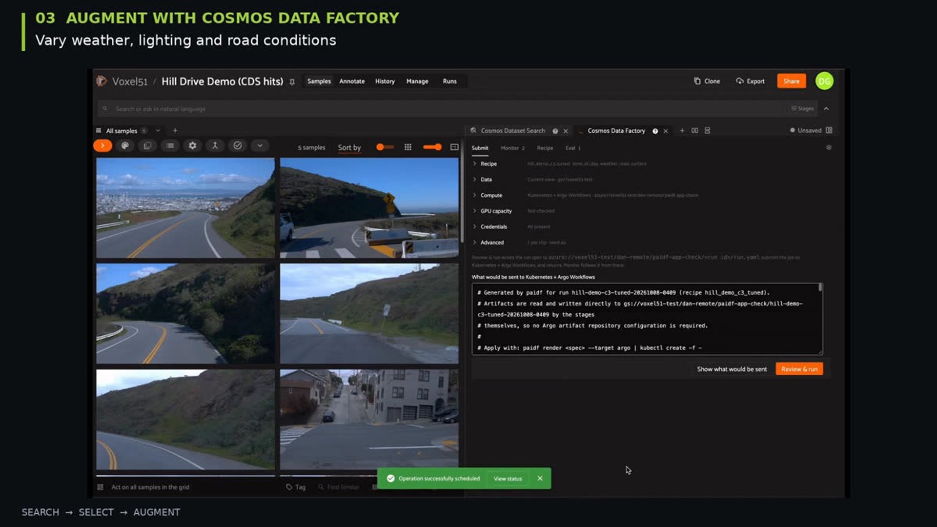Click Show what would be sent

coord(732,369)
